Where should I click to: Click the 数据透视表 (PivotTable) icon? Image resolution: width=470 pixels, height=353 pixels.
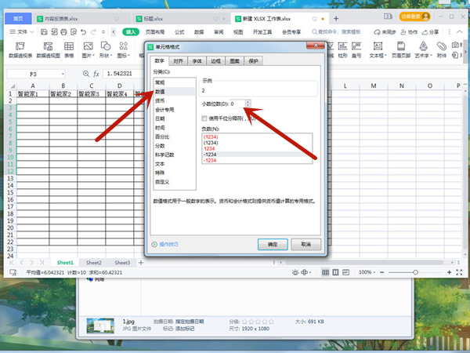pos(21,49)
